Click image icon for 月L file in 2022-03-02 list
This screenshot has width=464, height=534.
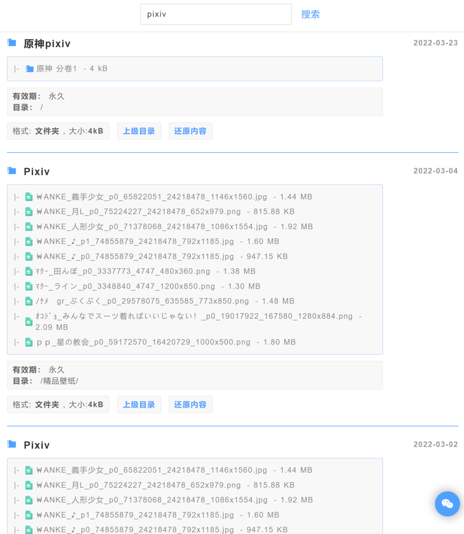pos(29,486)
